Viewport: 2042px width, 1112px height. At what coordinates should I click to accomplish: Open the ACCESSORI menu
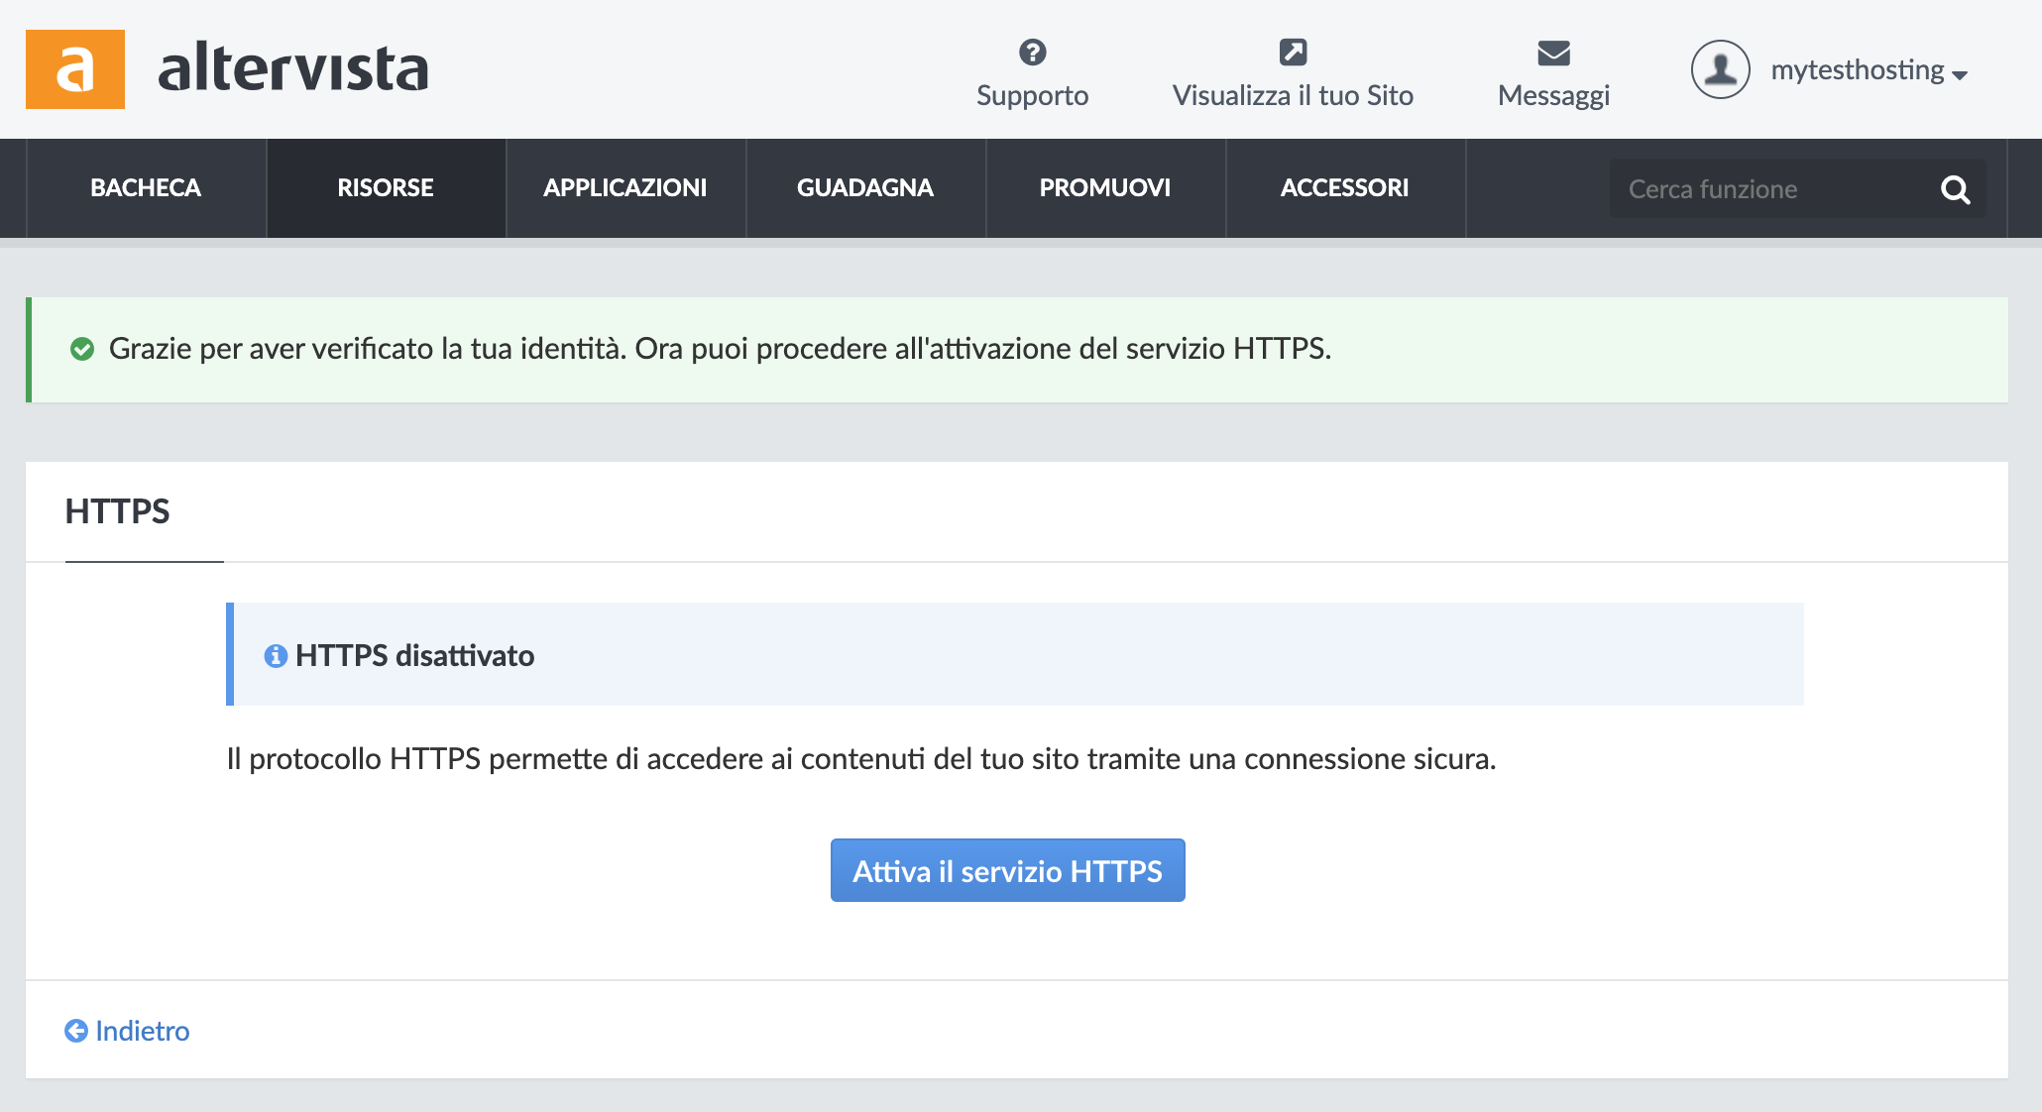point(1345,188)
